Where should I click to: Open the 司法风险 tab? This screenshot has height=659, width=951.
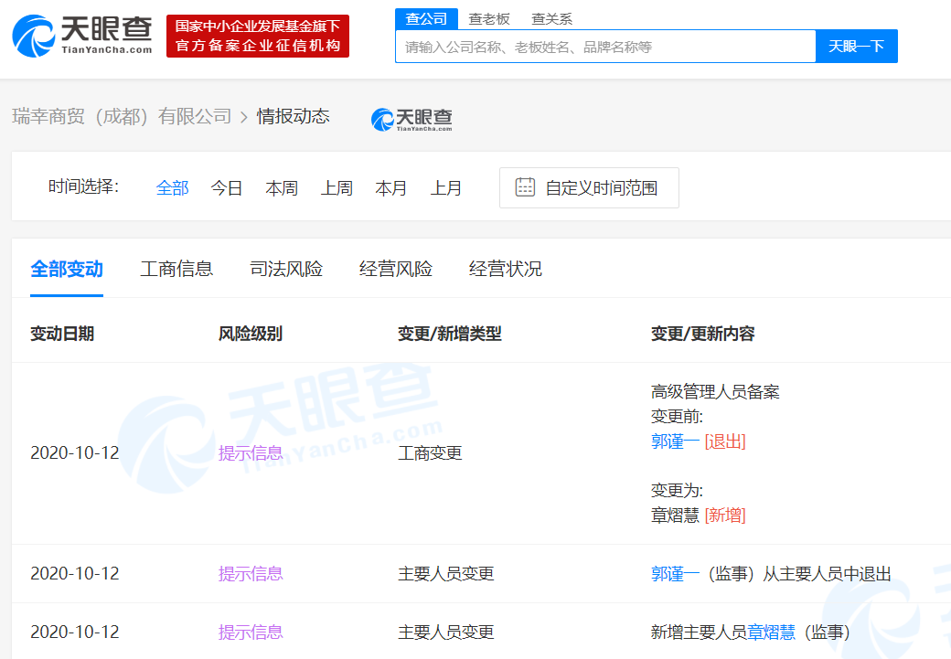click(286, 269)
